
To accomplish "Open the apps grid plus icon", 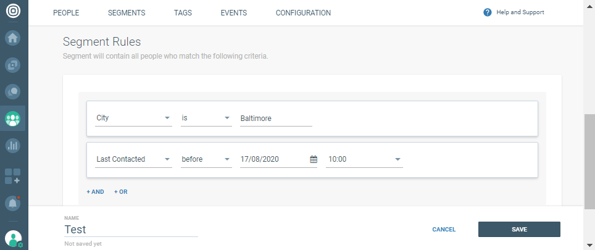I will click(13, 175).
